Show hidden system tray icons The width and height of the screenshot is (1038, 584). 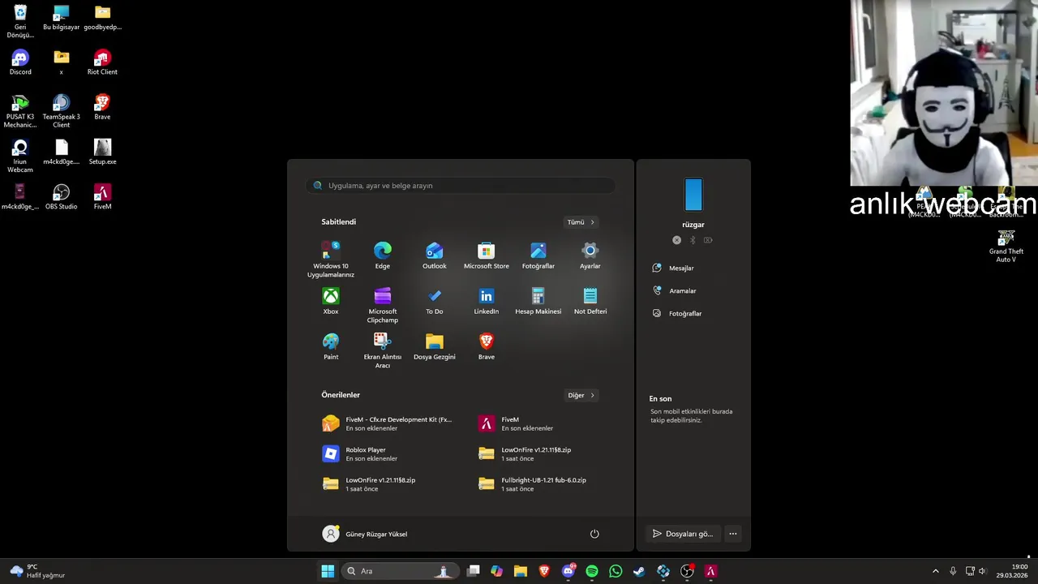(935, 571)
